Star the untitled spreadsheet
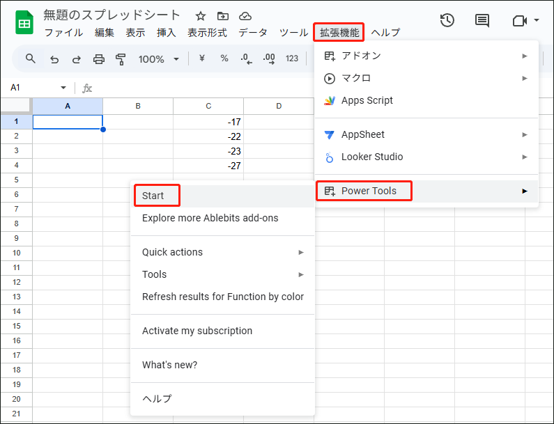 pos(201,16)
